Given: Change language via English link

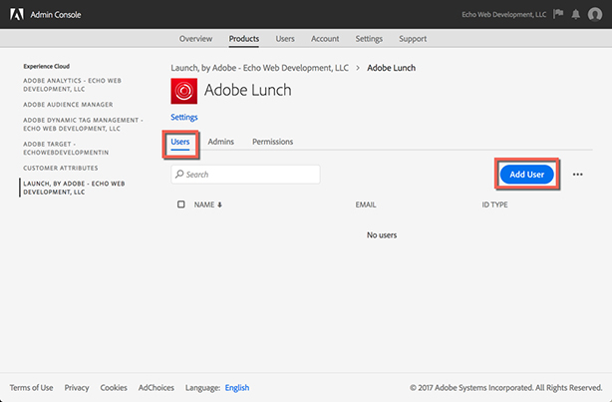Looking at the screenshot, I should 237,388.
